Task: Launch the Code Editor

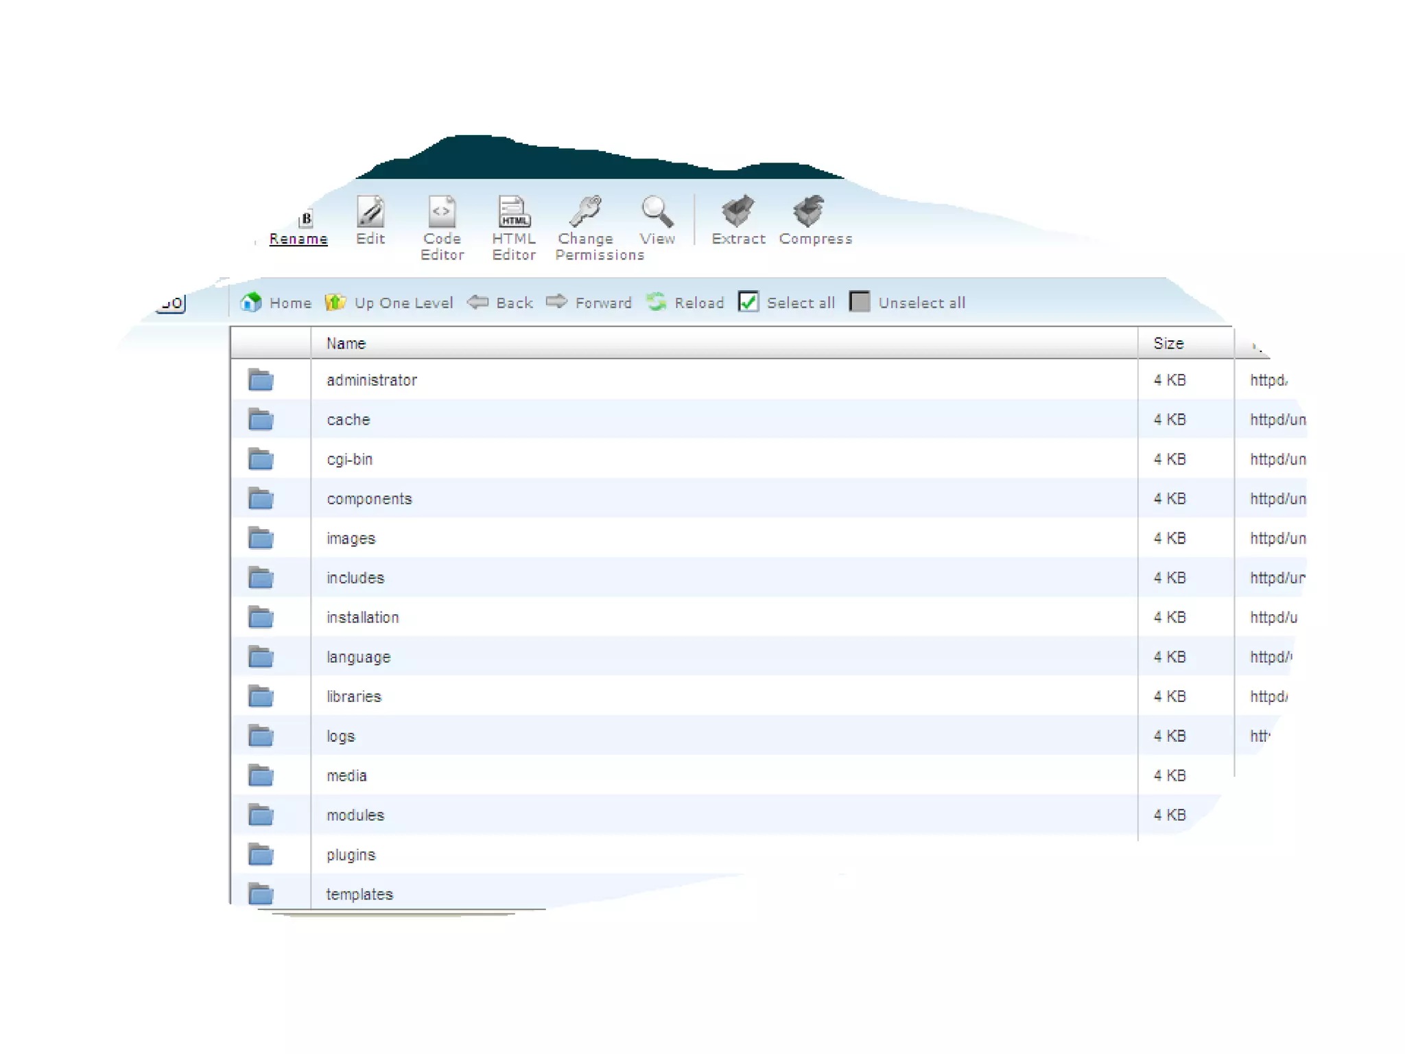Action: (x=442, y=212)
